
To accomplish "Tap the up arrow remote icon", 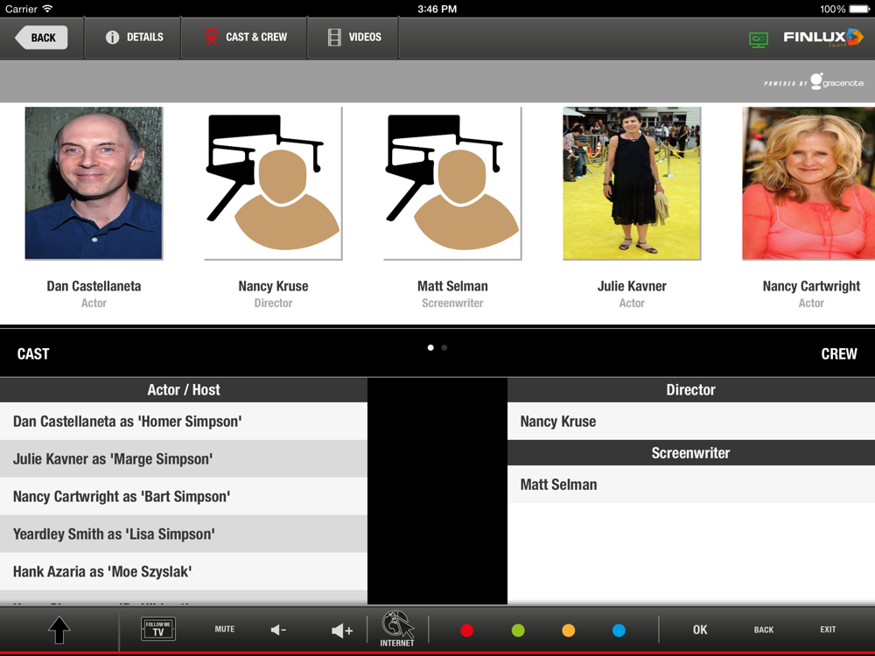I will tap(59, 631).
